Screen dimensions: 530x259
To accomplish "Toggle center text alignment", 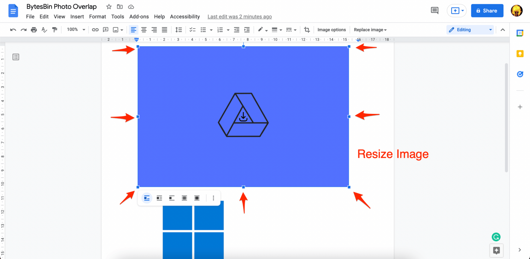I will [144, 30].
